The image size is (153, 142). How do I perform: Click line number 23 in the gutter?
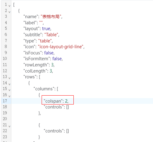point(5,137)
